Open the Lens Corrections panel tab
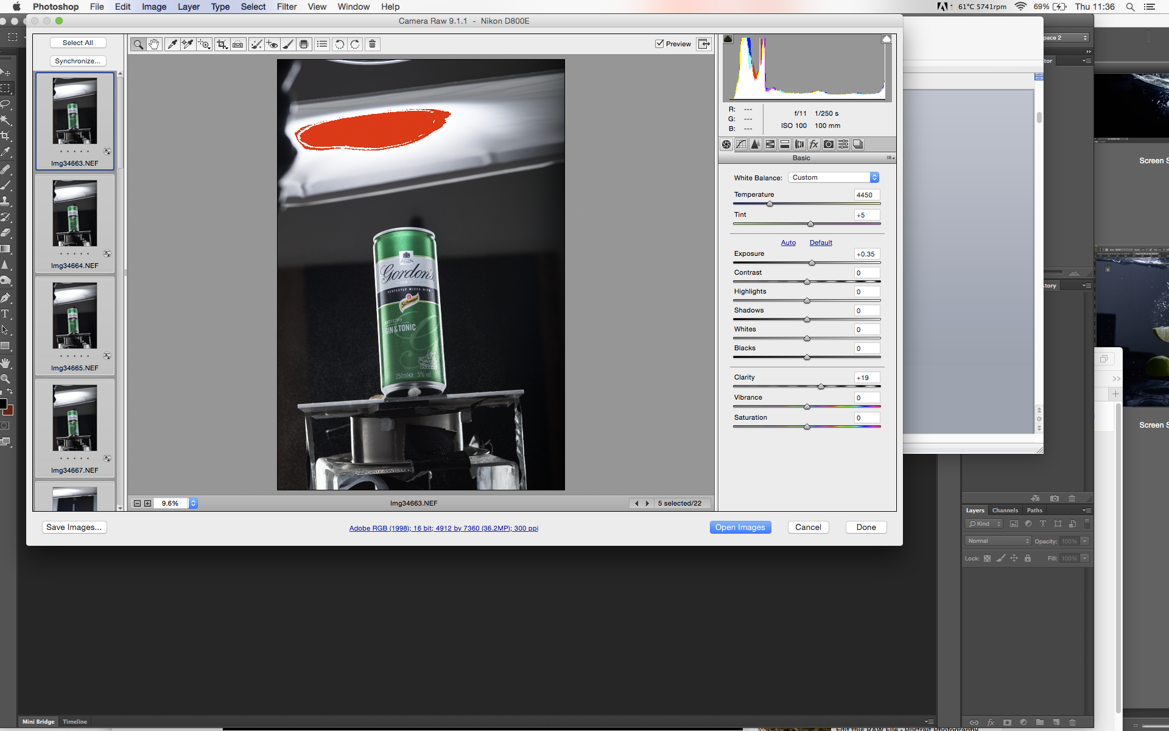 [x=799, y=144]
